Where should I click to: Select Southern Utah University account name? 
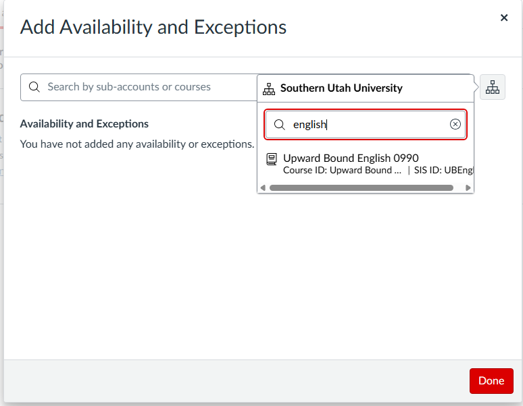341,88
